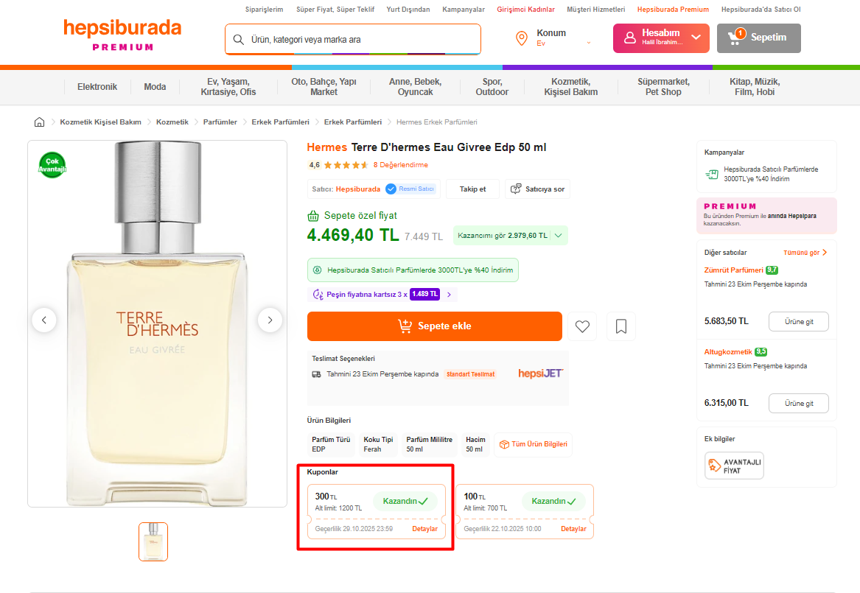Save product using bookmark icon

click(x=621, y=326)
